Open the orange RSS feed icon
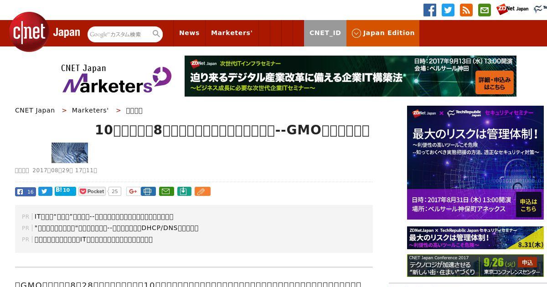 [x=466, y=10]
